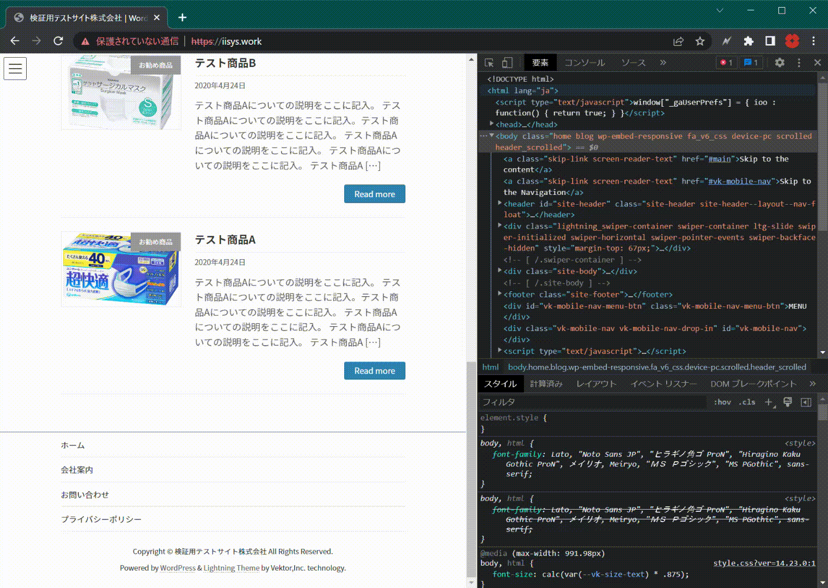Toggle computed styles sidebar icon
Image resolution: width=828 pixels, height=588 pixels.
[x=806, y=402]
